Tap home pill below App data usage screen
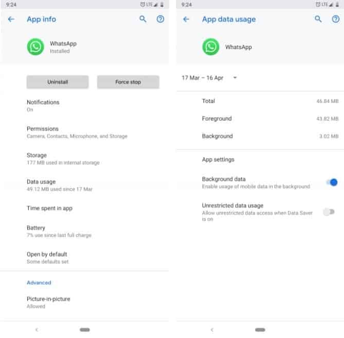The width and height of the screenshot is (344, 338). (x=260, y=330)
